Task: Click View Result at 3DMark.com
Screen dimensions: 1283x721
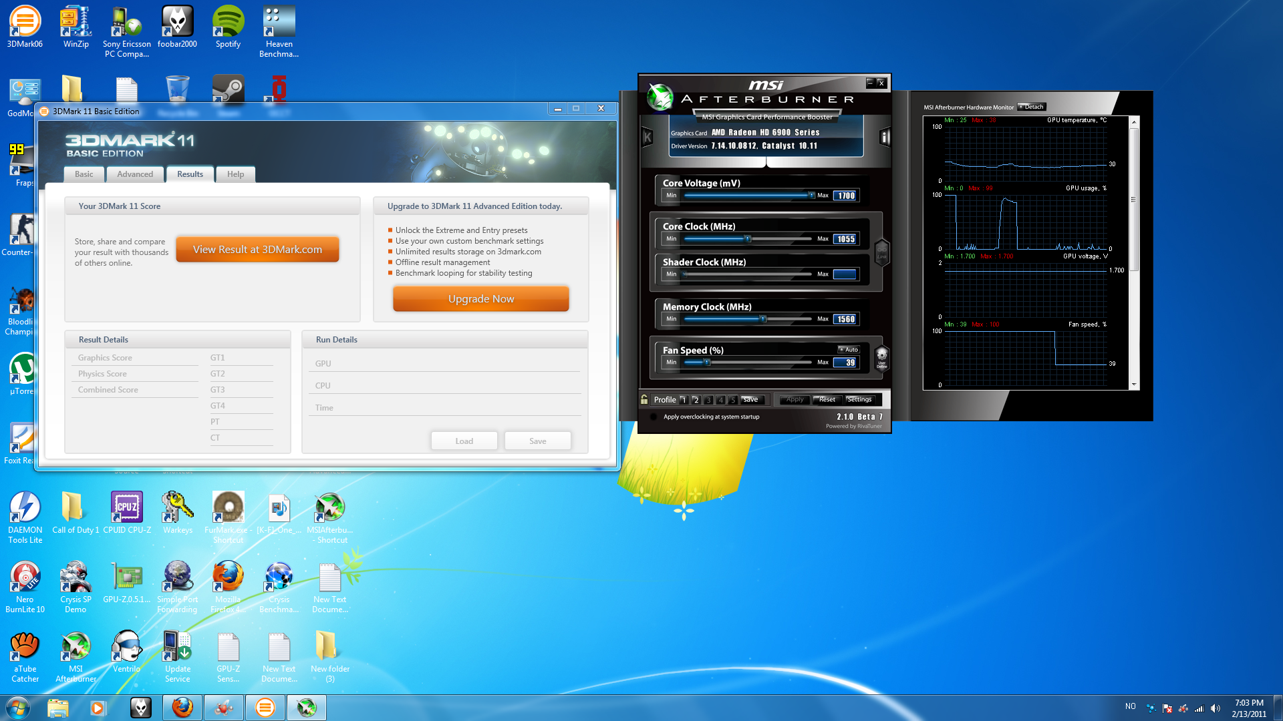Action: [x=257, y=250]
